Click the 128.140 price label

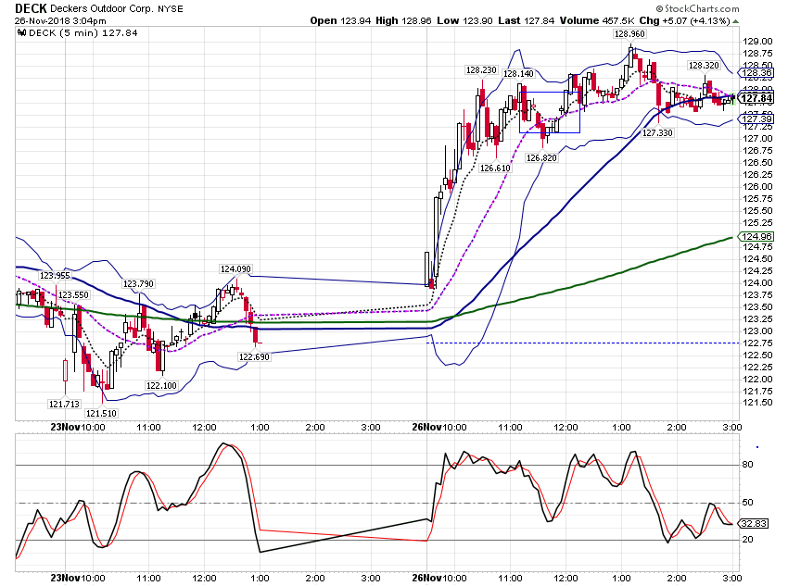[x=518, y=74]
